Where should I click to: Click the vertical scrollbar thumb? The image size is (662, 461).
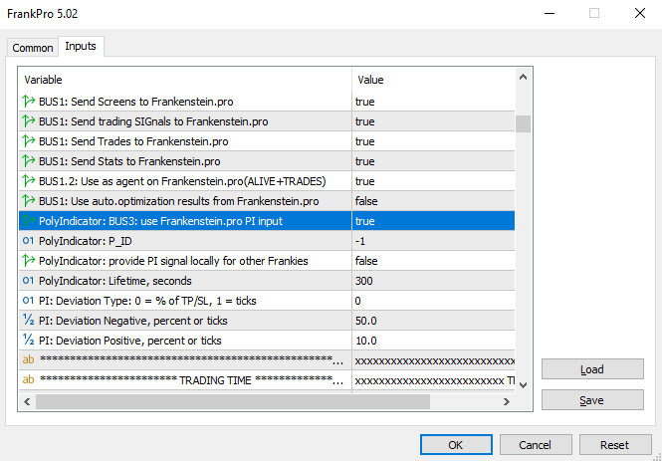point(523,124)
